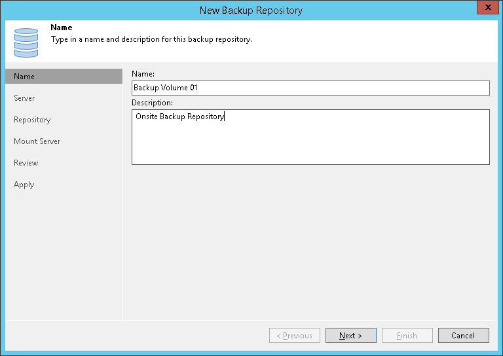Click the greyed-out Previous button
The height and width of the screenshot is (356, 503).
tap(295, 336)
